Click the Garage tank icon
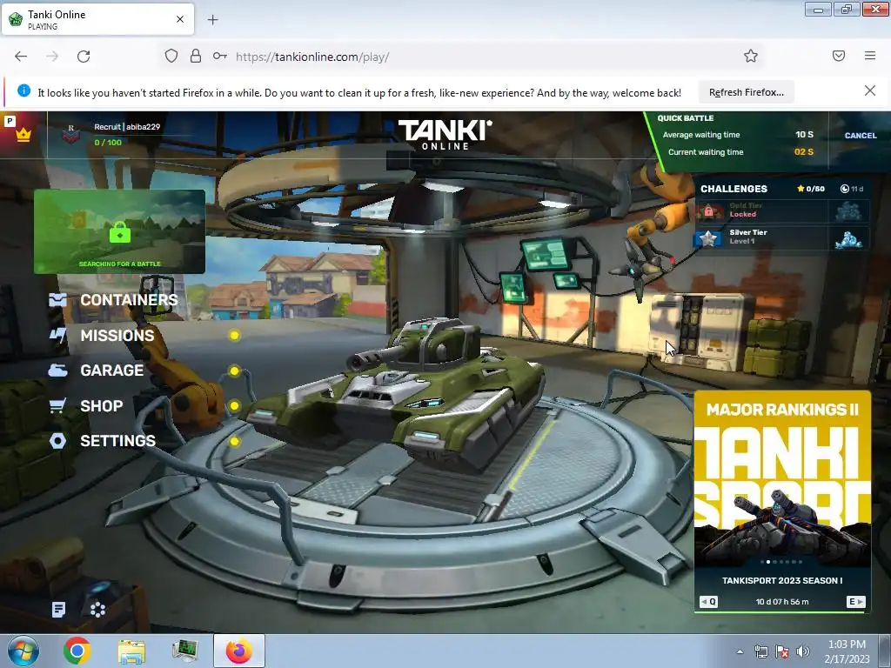The image size is (891, 668). 58,371
